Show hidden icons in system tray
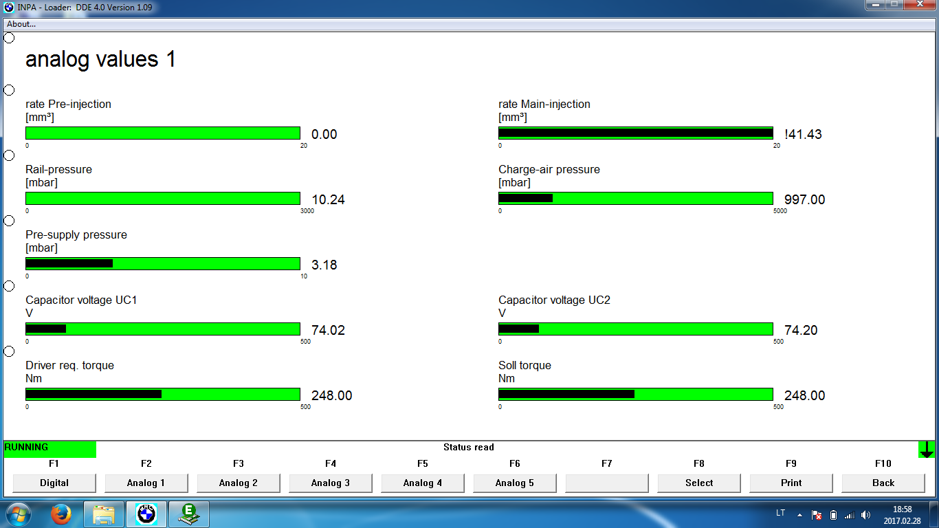This screenshot has width=939, height=528. [799, 514]
